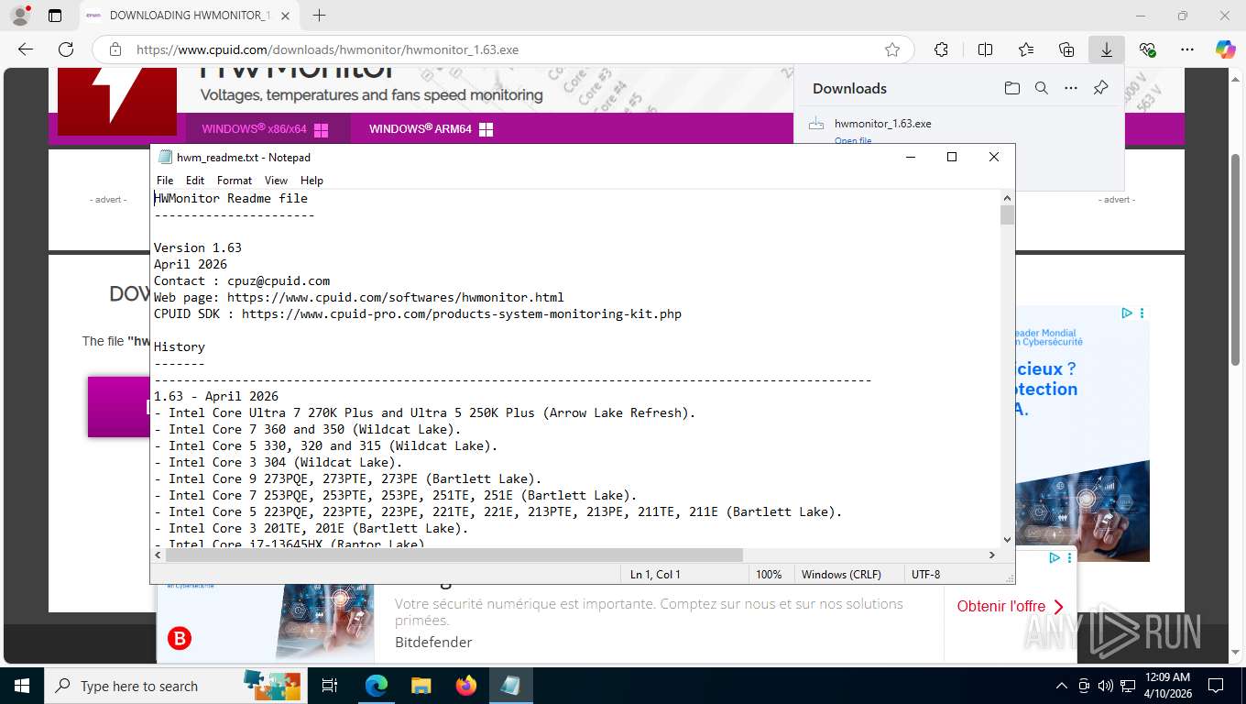Open Edge Settings and more ellipsis
The height and width of the screenshot is (704, 1246).
[1187, 49]
